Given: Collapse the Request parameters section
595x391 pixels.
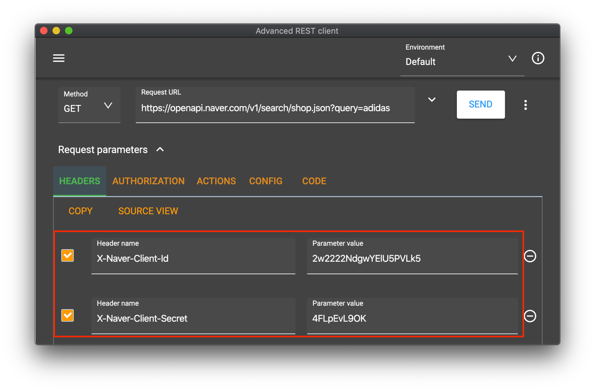Looking at the screenshot, I should 160,149.
